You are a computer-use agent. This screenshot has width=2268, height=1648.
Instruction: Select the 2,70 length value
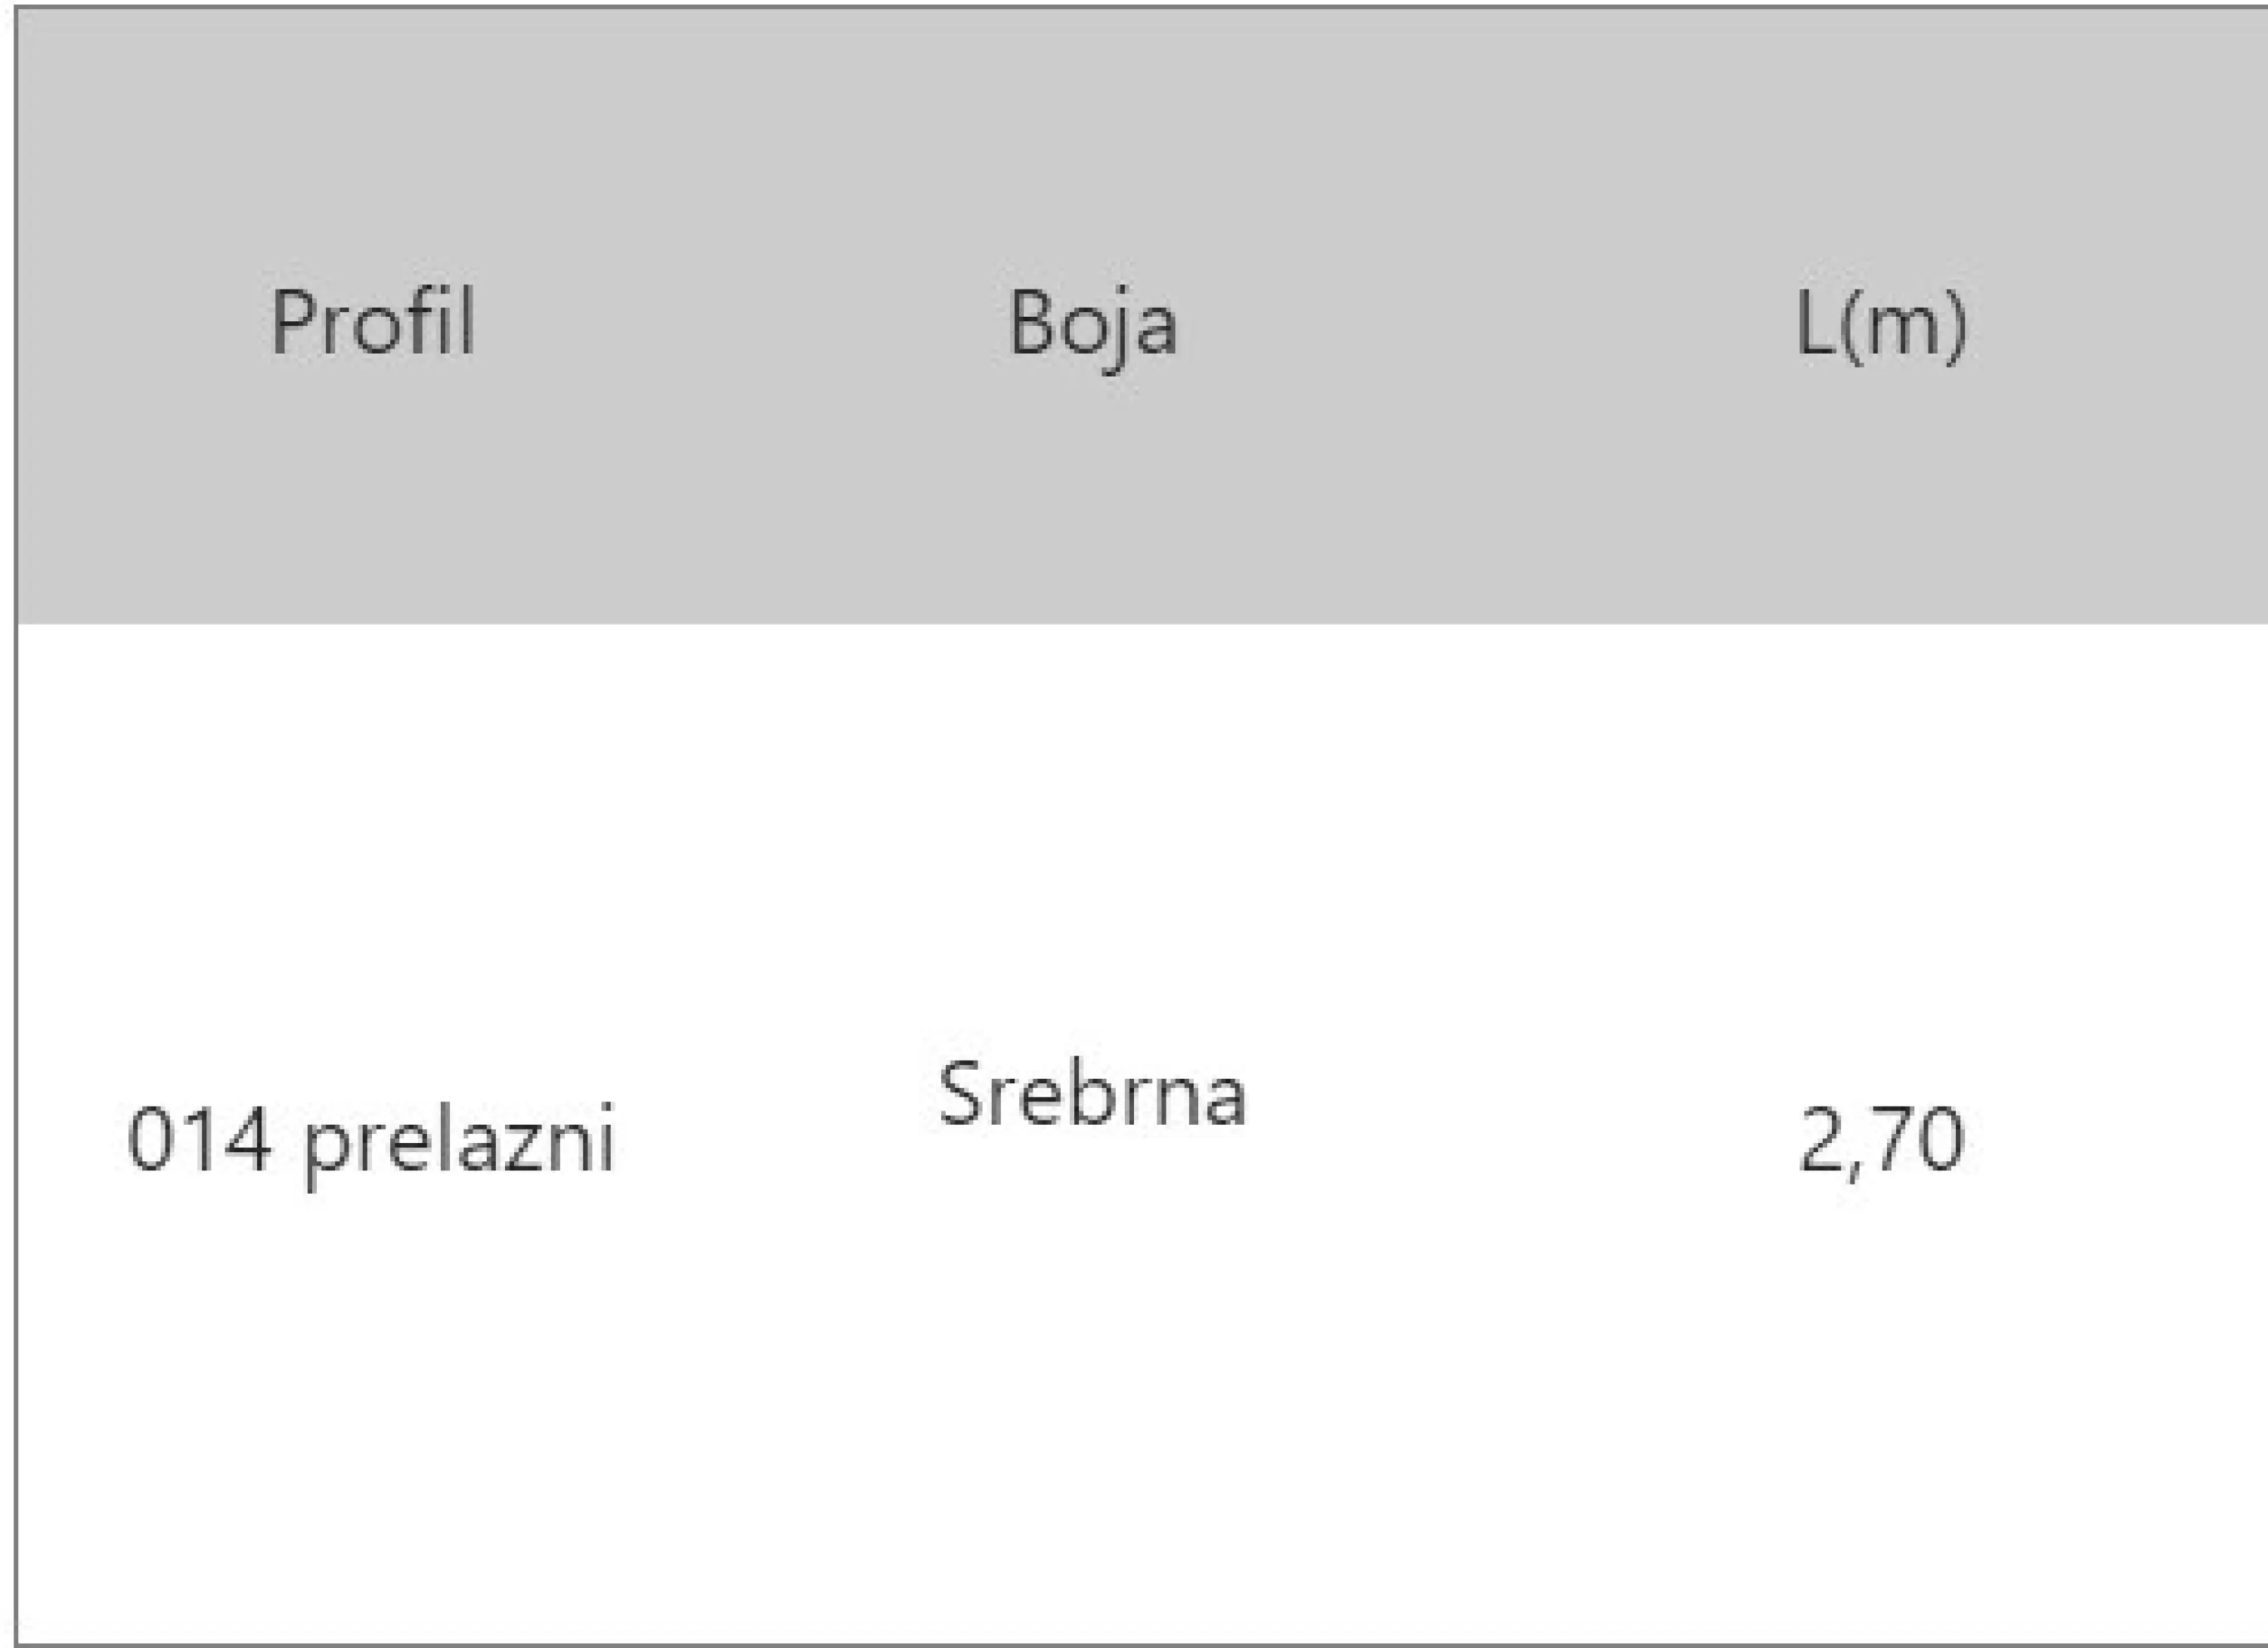[x=1881, y=1140]
